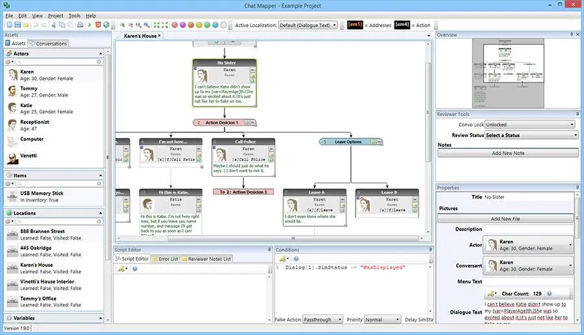Switch to the Reviewer Notes List tab

(x=206, y=258)
